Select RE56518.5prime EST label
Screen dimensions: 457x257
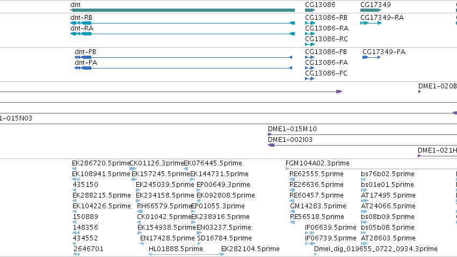(x=317, y=217)
